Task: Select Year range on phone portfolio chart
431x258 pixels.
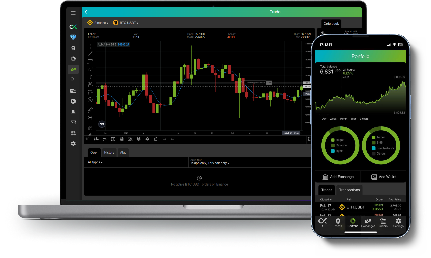Action: [x=353, y=119]
